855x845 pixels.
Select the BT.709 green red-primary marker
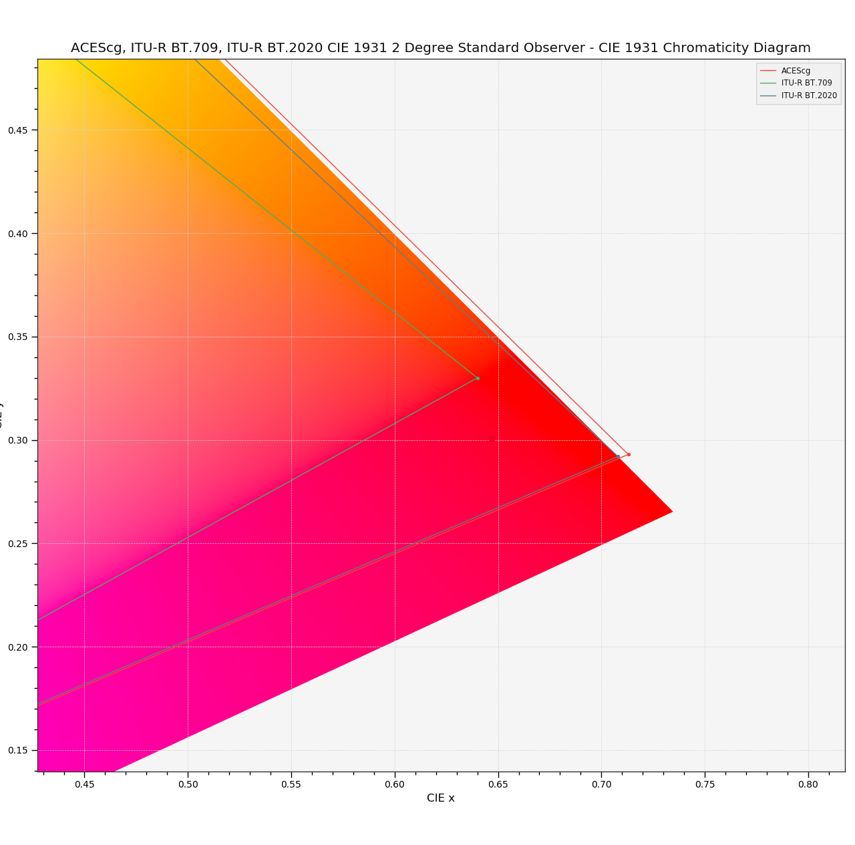point(477,379)
